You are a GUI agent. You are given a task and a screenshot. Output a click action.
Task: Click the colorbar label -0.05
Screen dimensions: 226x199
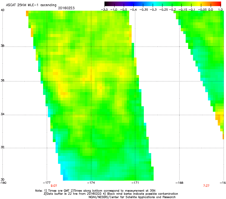tap(202, 10)
